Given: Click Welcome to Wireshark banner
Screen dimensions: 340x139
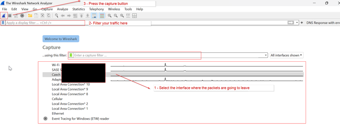Looking at the screenshot, I should click(x=61, y=39).
